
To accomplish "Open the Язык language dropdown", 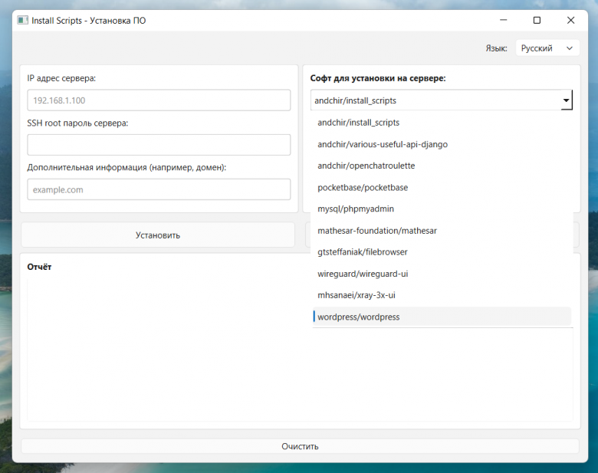I will coord(547,48).
